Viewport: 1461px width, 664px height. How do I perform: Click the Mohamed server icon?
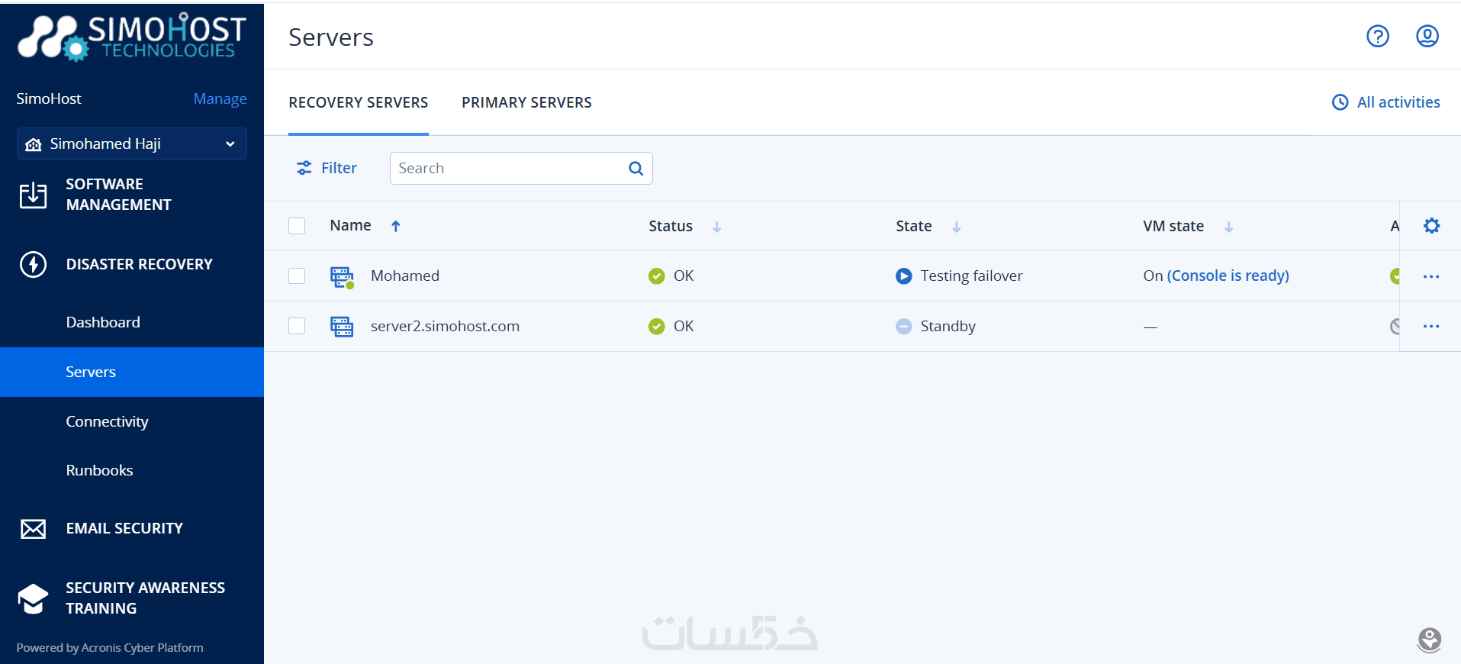342,277
